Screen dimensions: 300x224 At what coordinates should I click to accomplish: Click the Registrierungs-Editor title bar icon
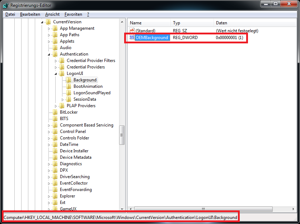pos(5,5)
